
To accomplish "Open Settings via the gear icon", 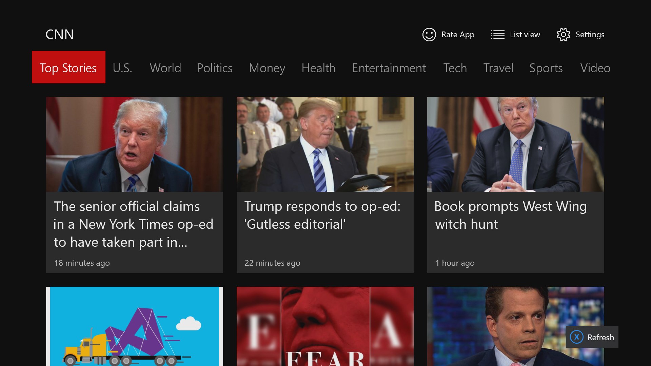I will pos(563,35).
